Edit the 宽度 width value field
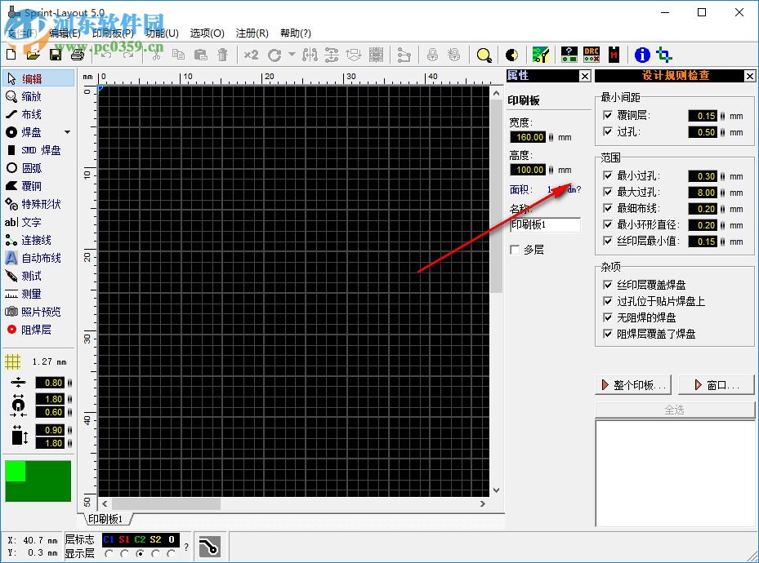Image resolution: width=759 pixels, height=563 pixels. point(529,137)
